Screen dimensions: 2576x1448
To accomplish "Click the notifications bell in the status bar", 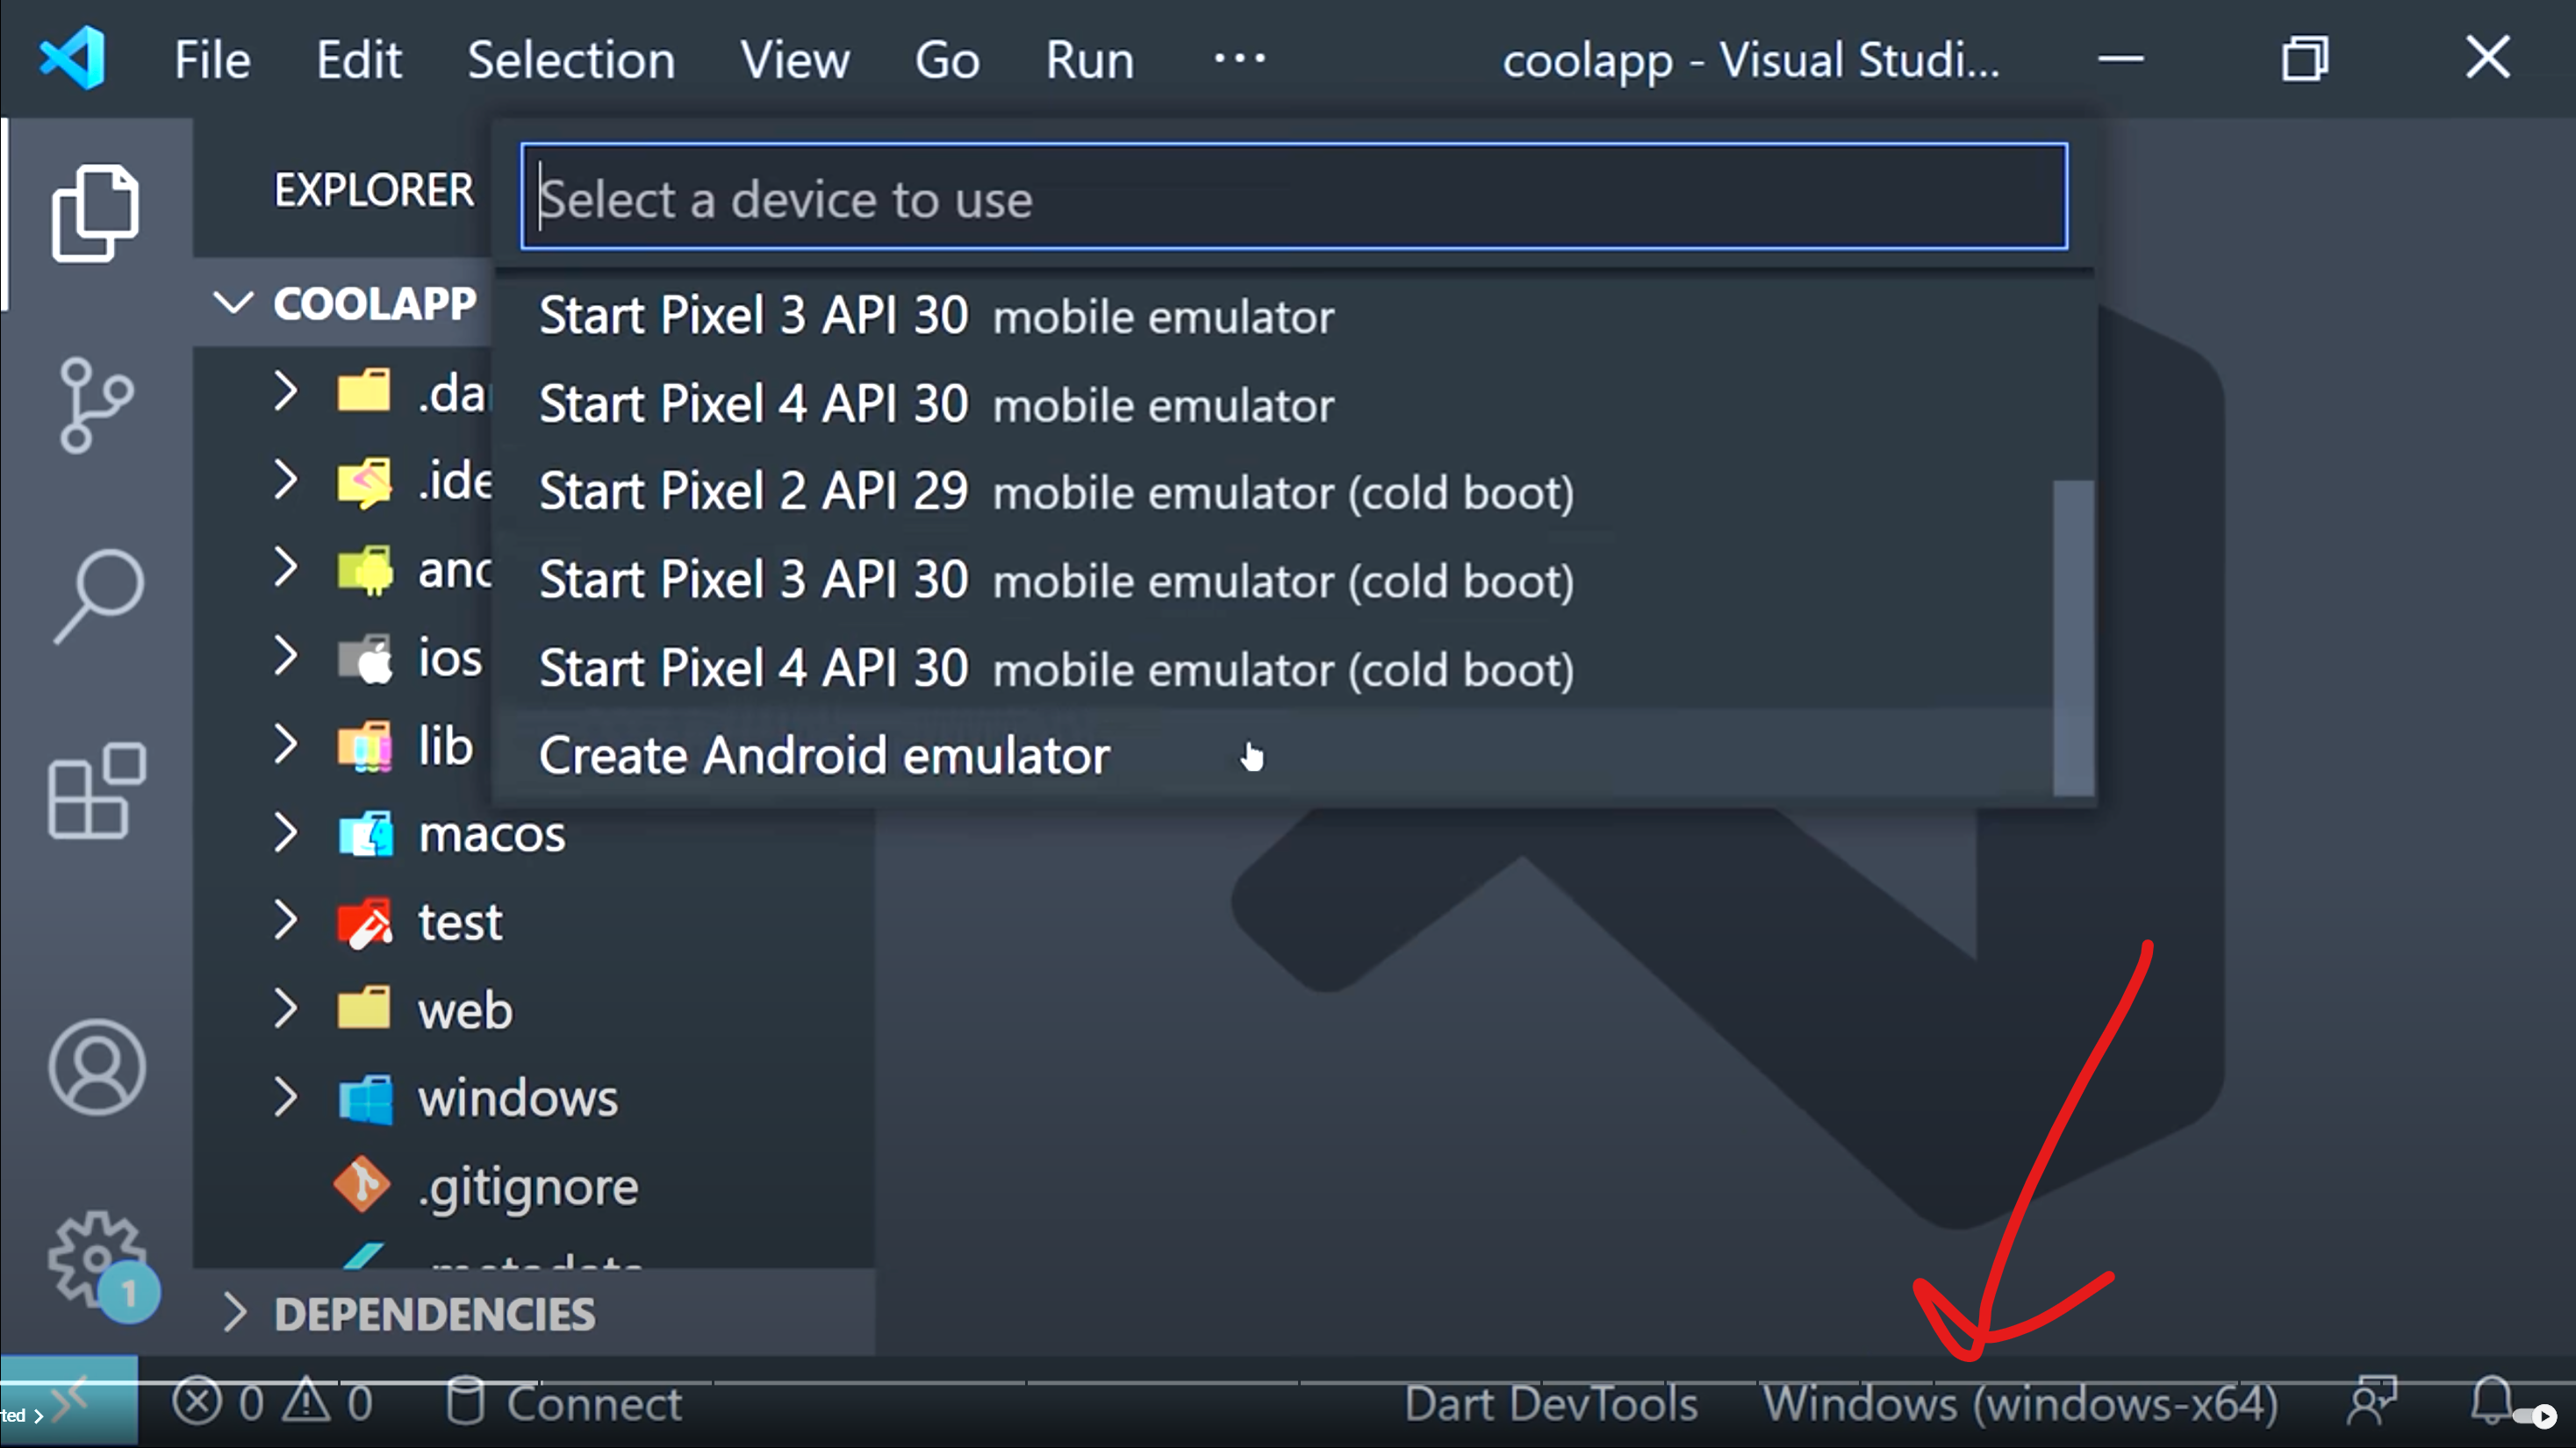I will click(2491, 1403).
